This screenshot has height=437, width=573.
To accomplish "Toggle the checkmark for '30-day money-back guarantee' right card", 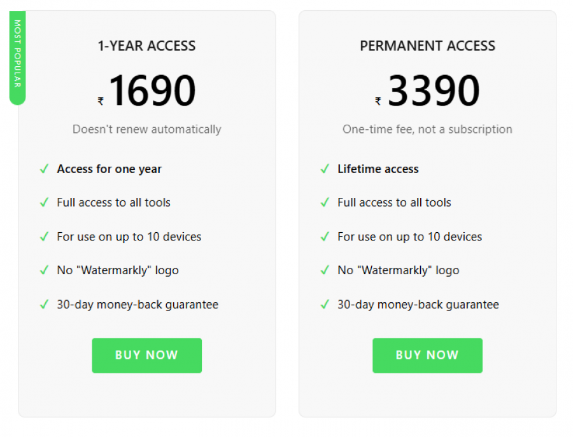I will (x=325, y=304).
